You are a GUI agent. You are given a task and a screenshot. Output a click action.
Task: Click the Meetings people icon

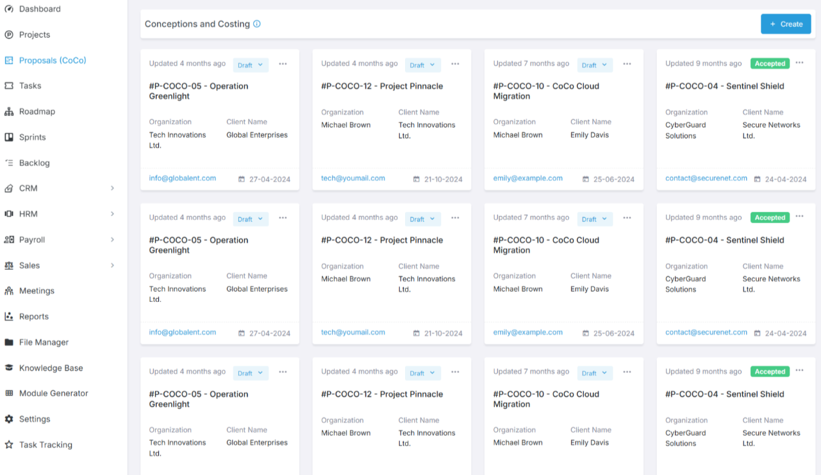(9, 291)
